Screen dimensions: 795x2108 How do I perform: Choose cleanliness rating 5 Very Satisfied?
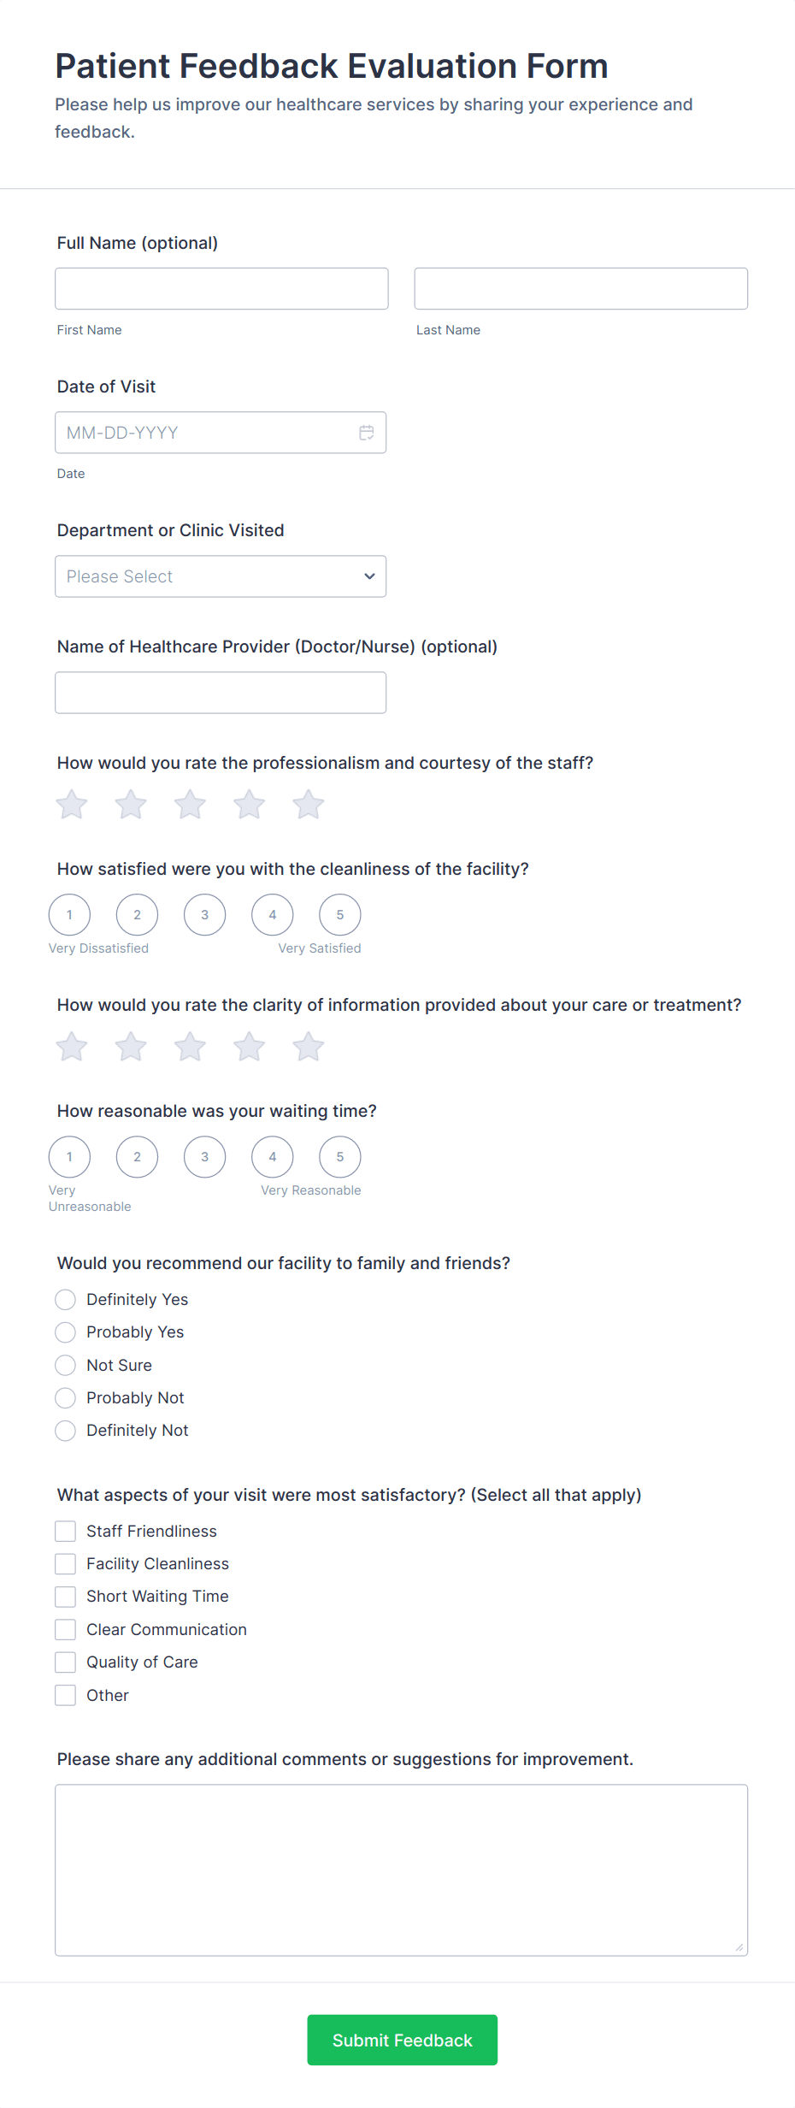click(x=339, y=915)
